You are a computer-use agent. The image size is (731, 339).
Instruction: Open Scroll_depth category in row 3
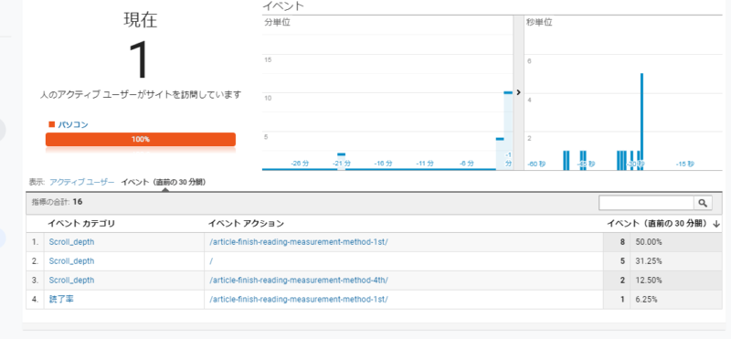tap(71, 281)
